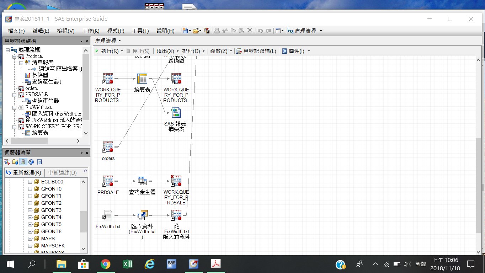
Task: Collapse the FixWidth.txt tree node
Action: [14, 107]
